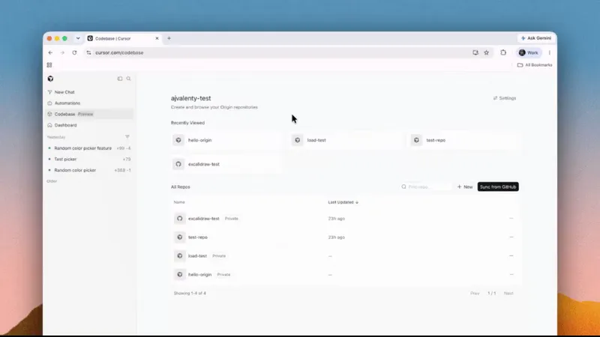Click the site info icon in address bar
This screenshot has width=600, height=337.
88,52
